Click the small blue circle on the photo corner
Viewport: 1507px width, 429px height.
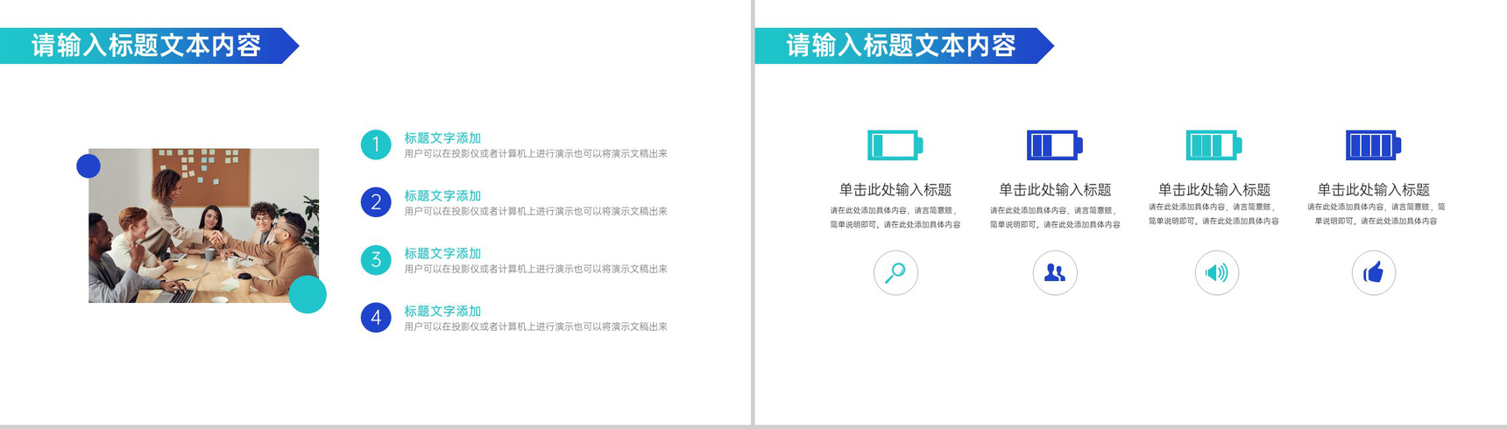pyautogui.click(x=88, y=165)
